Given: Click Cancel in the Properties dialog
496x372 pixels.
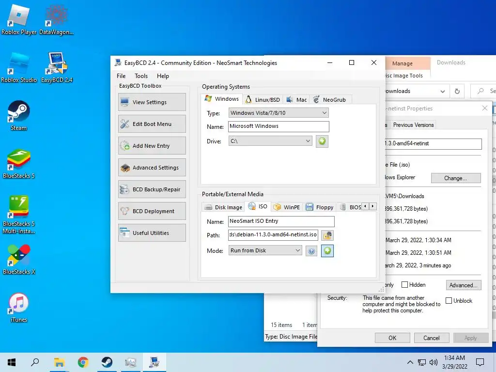Looking at the screenshot, I should [432, 338].
